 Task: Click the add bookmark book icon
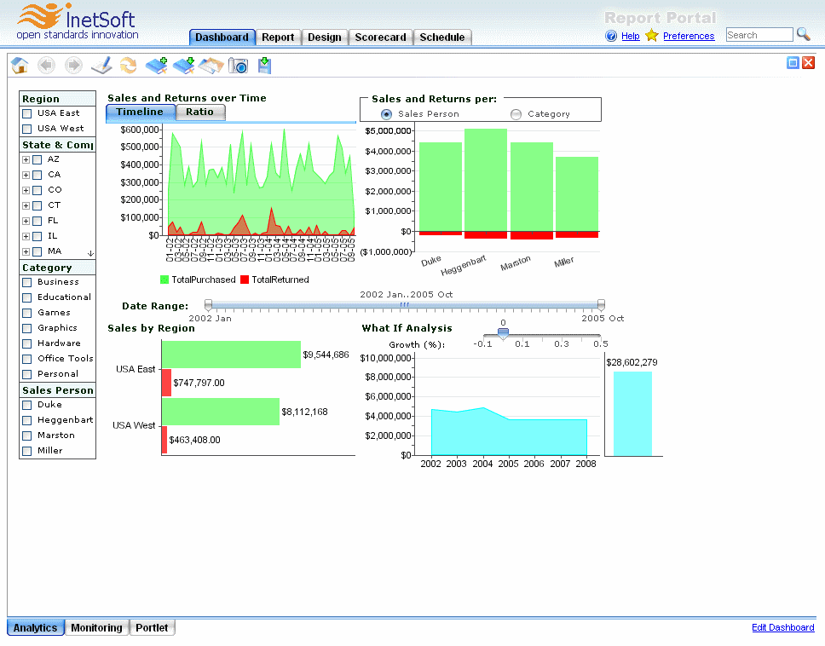click(156, 65)
